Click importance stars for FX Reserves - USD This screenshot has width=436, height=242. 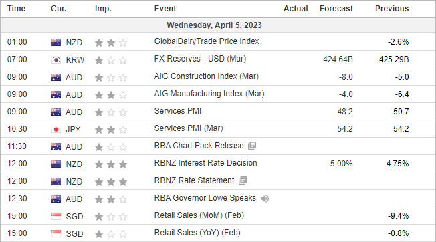(111, 60)
